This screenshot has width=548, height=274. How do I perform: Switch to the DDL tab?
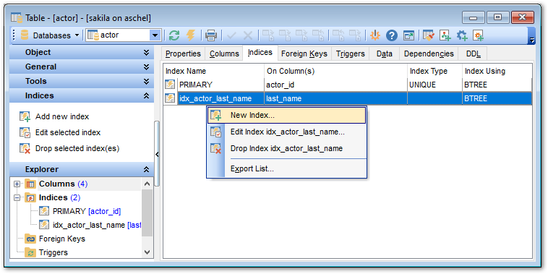point(474,53)
